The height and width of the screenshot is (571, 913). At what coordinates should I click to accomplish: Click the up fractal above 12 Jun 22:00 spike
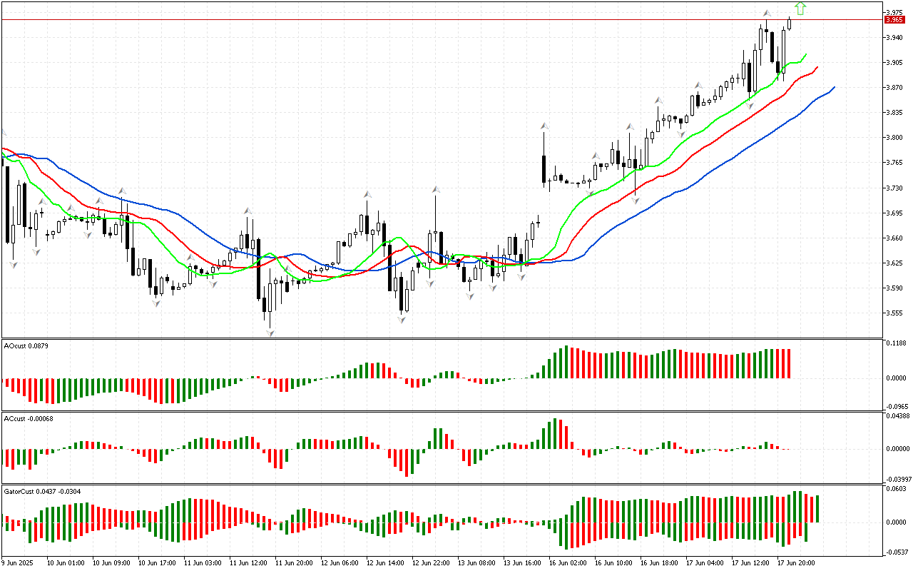pos(435,190)
